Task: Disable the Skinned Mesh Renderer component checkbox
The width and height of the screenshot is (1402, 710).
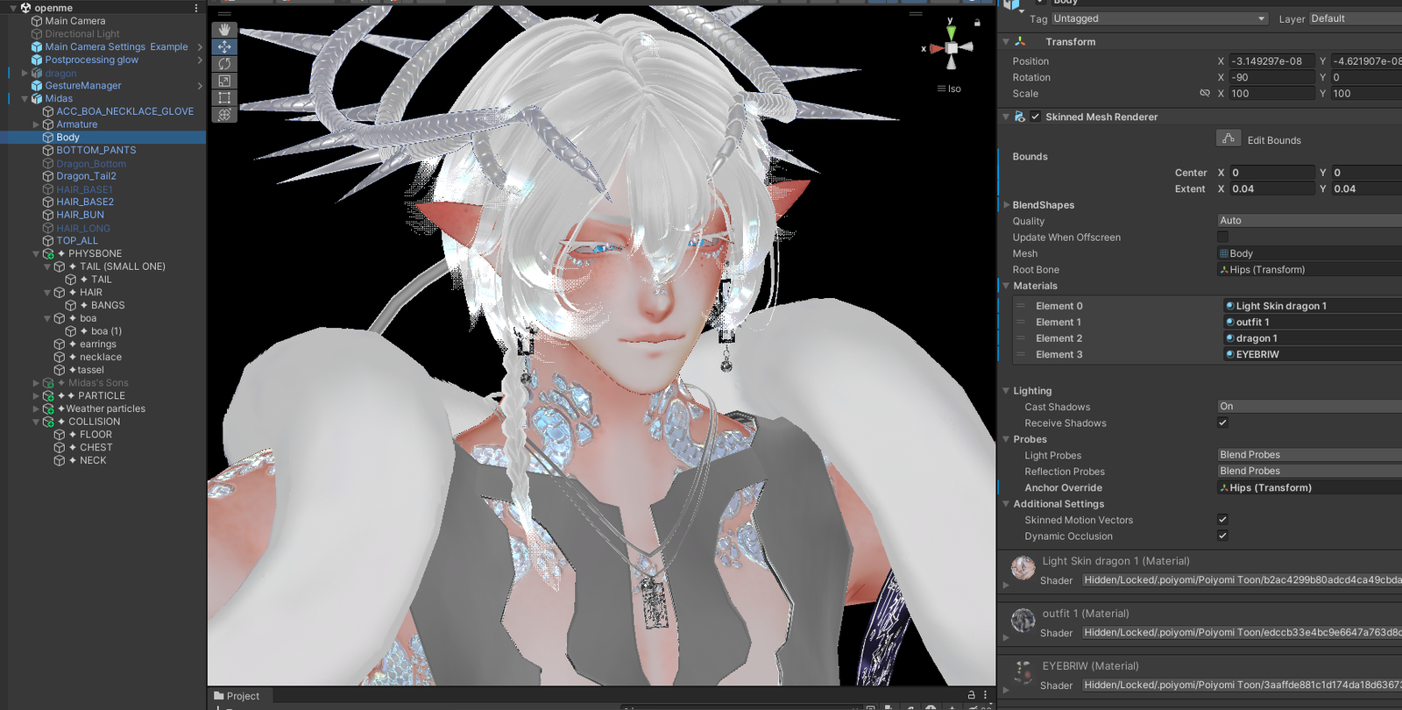Action: point(1036,117)
